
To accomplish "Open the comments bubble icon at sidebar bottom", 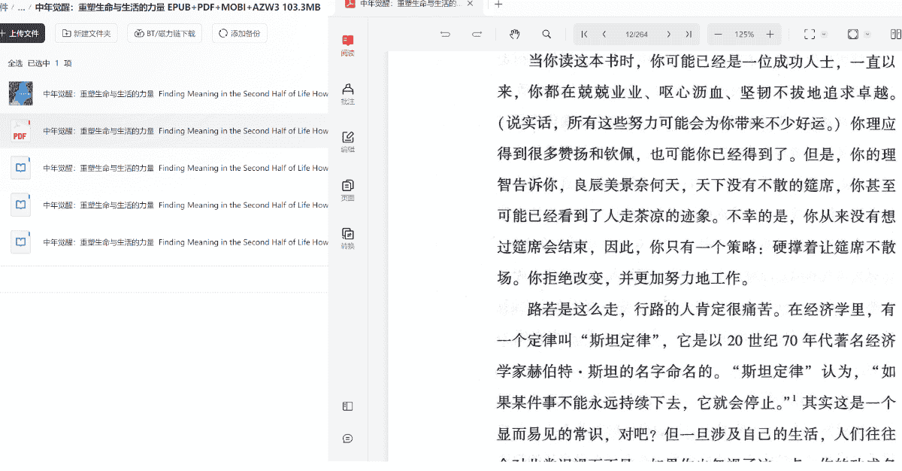I will point(347,439).
